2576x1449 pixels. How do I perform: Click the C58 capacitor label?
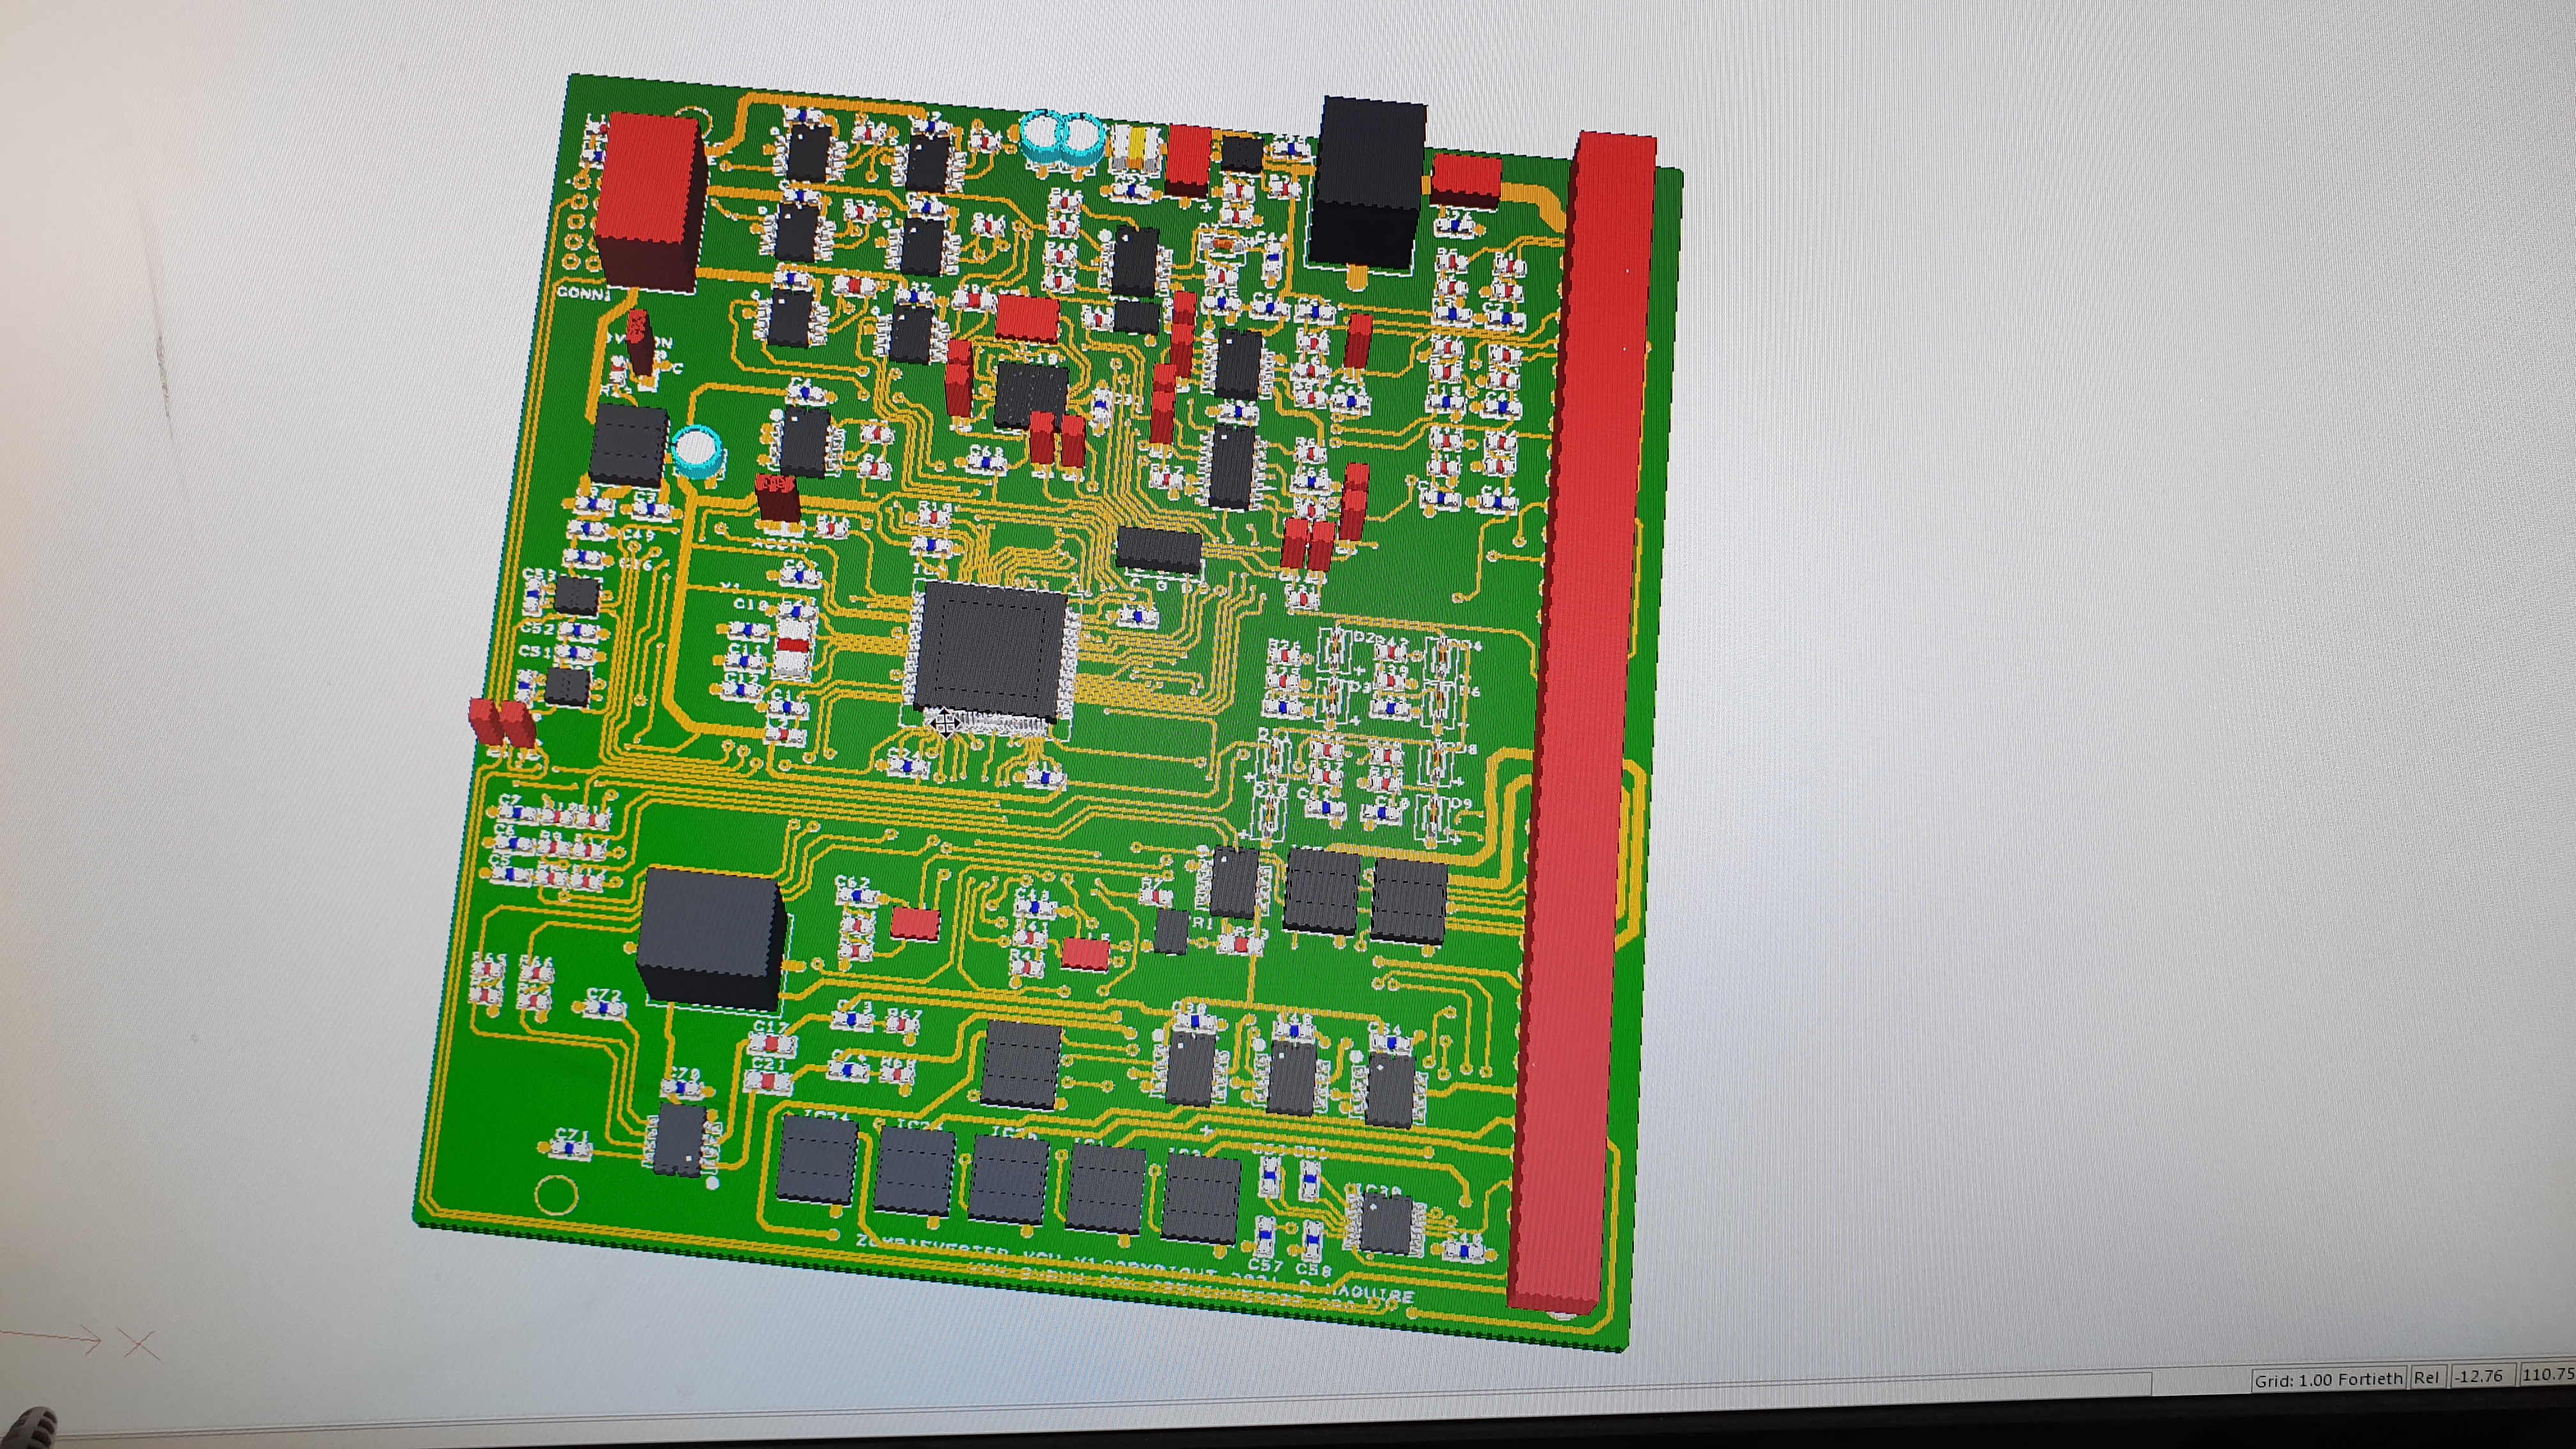[1313, 1270]
